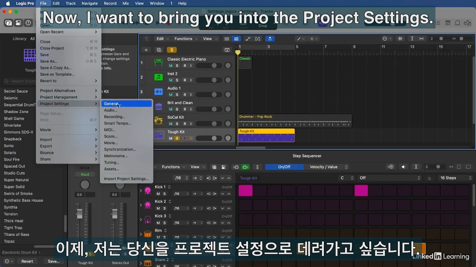Screen dimensions: 476x267
Task: Open Metronome project settings
Action: [x=126, y=156]
